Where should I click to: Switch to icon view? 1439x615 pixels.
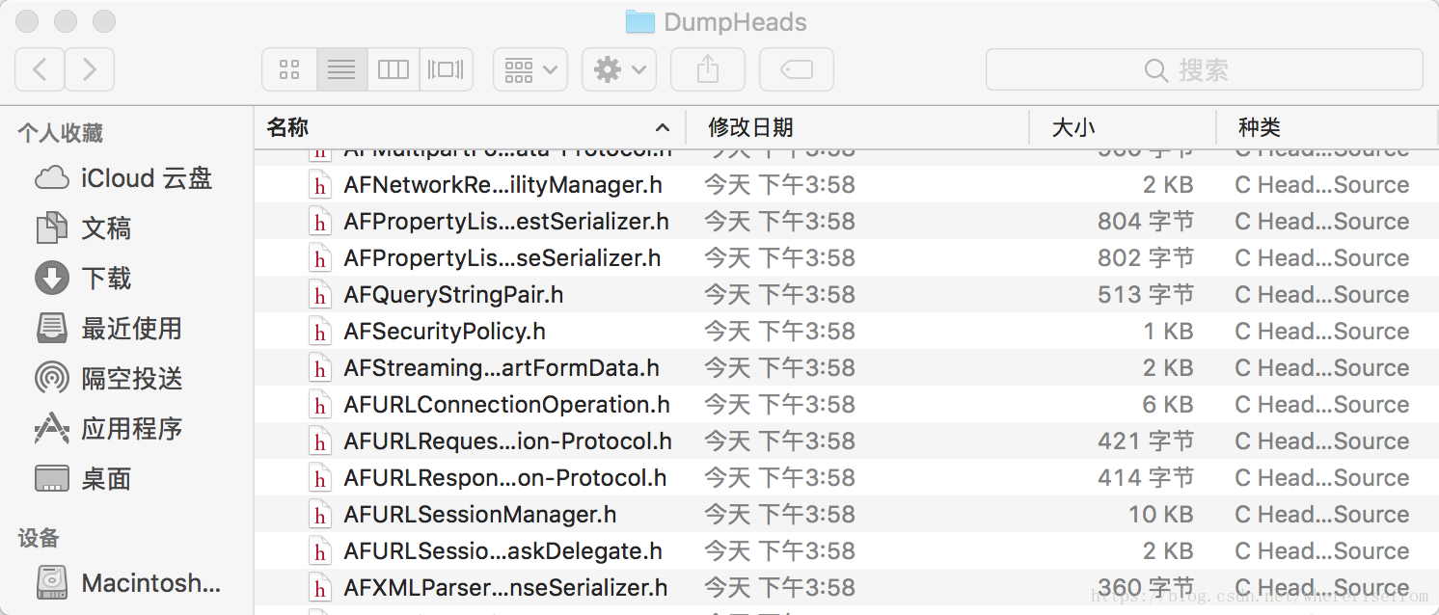click(289, 69)
